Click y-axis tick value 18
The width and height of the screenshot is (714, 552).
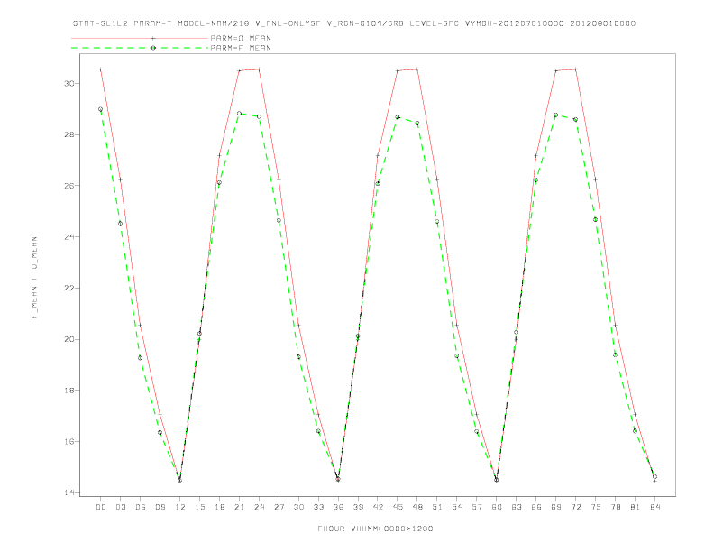(69, 391)
